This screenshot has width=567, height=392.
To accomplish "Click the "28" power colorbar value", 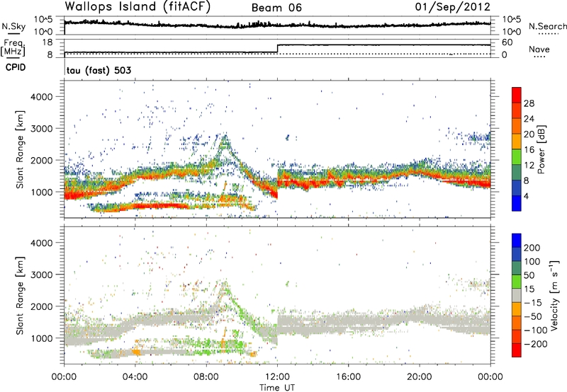I will pyautogui.click(x=529, y=103).
